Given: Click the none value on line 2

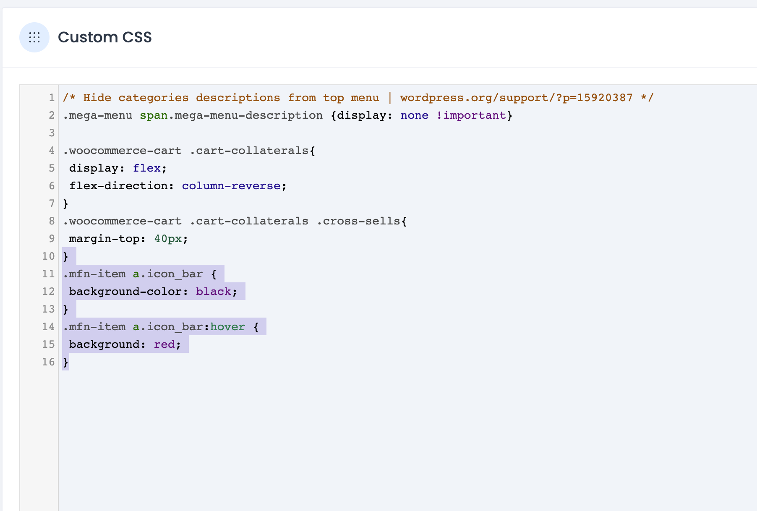Looking at the screenshot, I should [x=415, y=115].
